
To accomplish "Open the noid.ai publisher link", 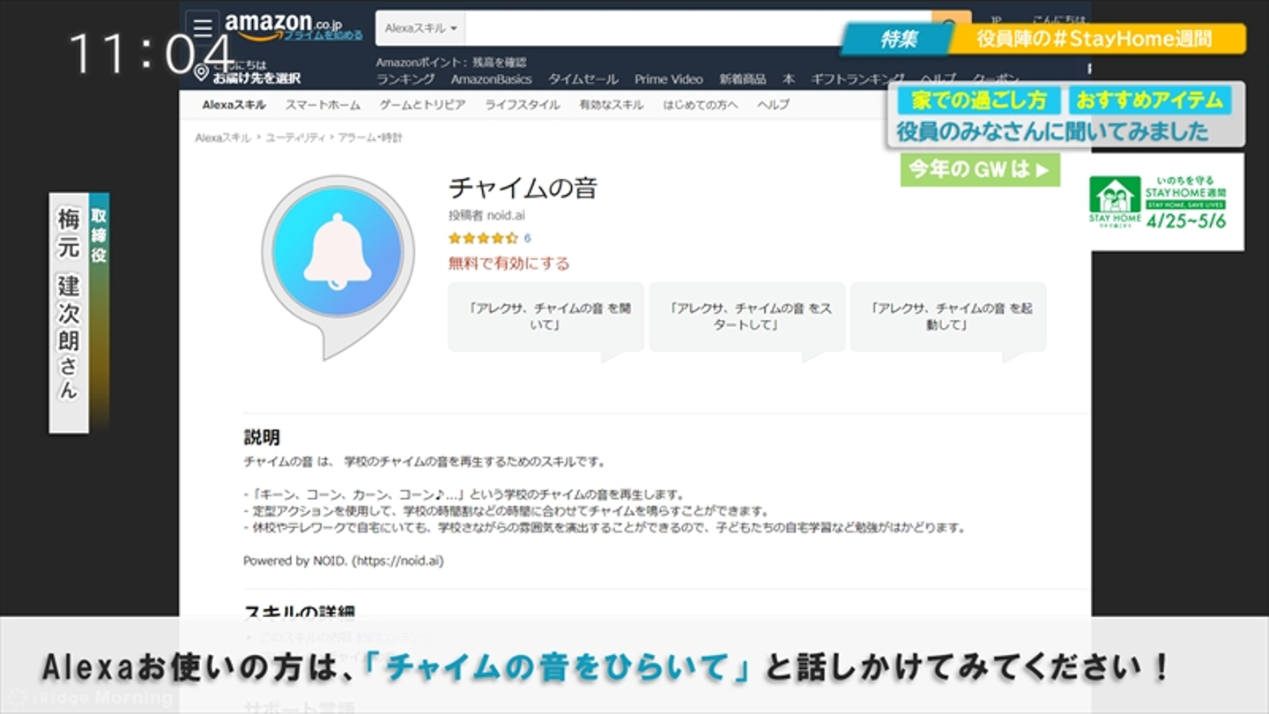I will point(506,215).
